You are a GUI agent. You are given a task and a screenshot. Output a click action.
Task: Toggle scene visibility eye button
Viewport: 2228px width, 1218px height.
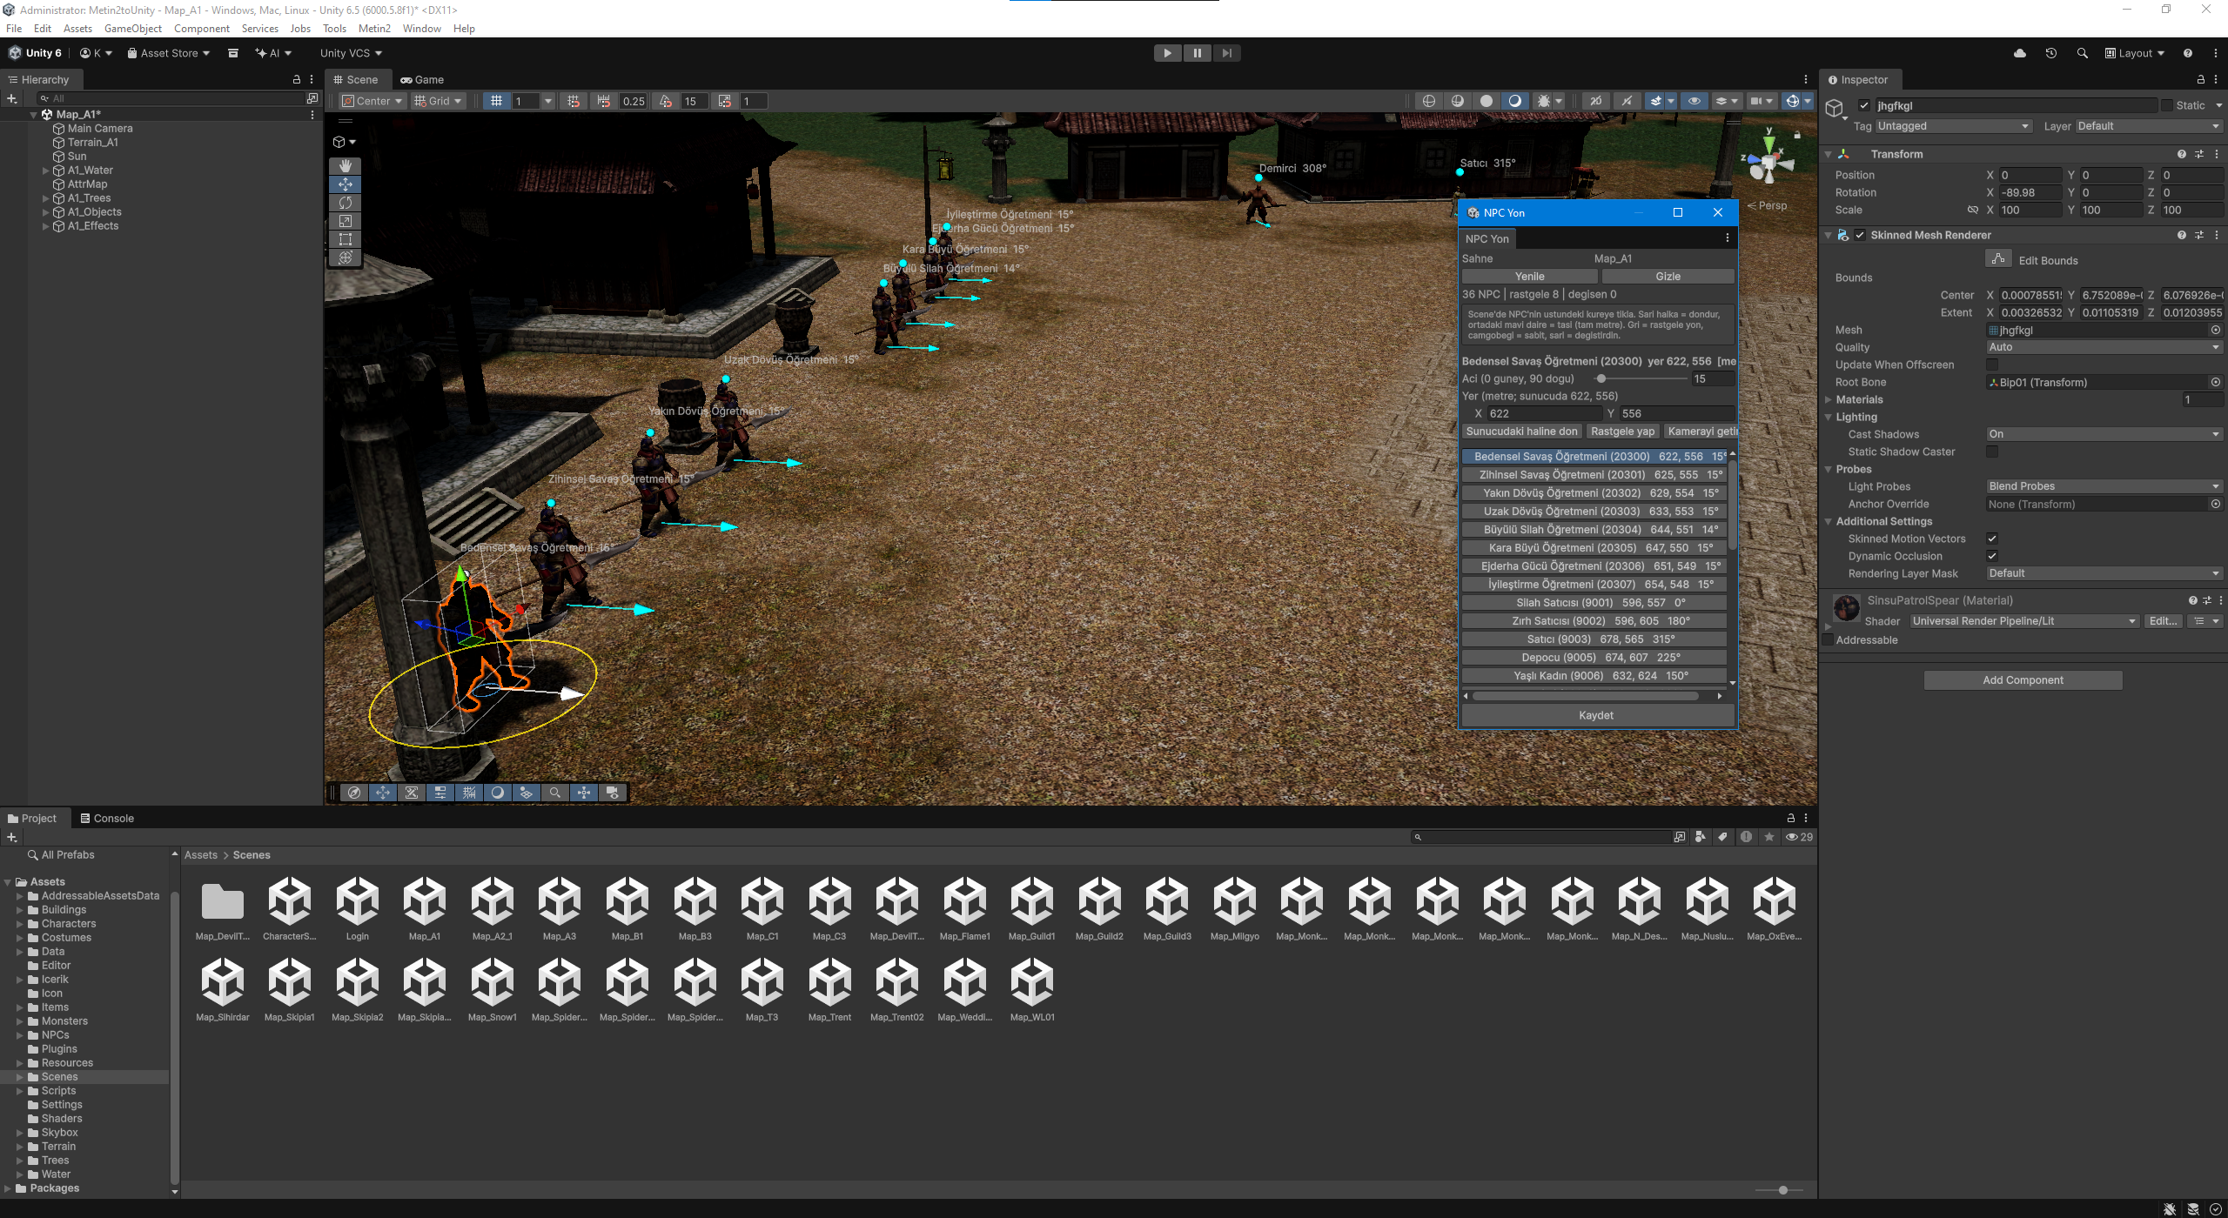pos(1694,101)
